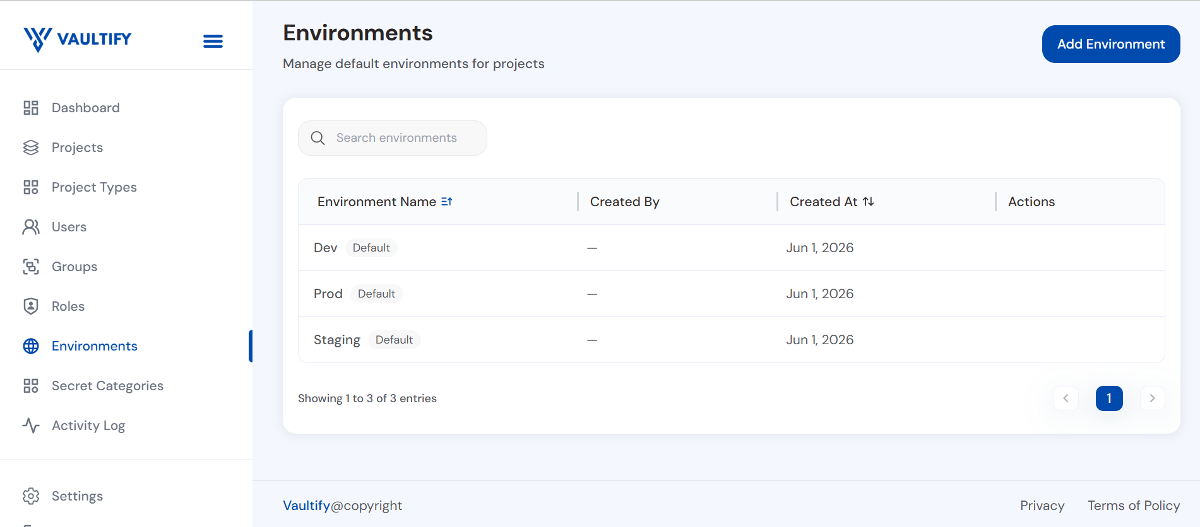Click the Dev row created date
This screenshot has width=1200, height=527.
[x=820, y=248]
